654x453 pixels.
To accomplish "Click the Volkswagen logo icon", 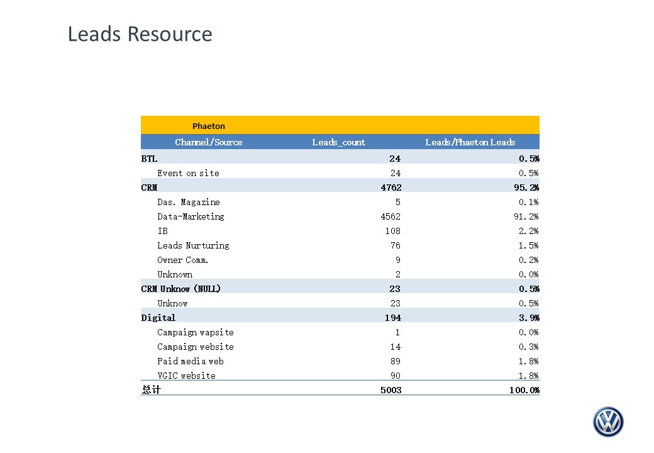I will (608, 422).
